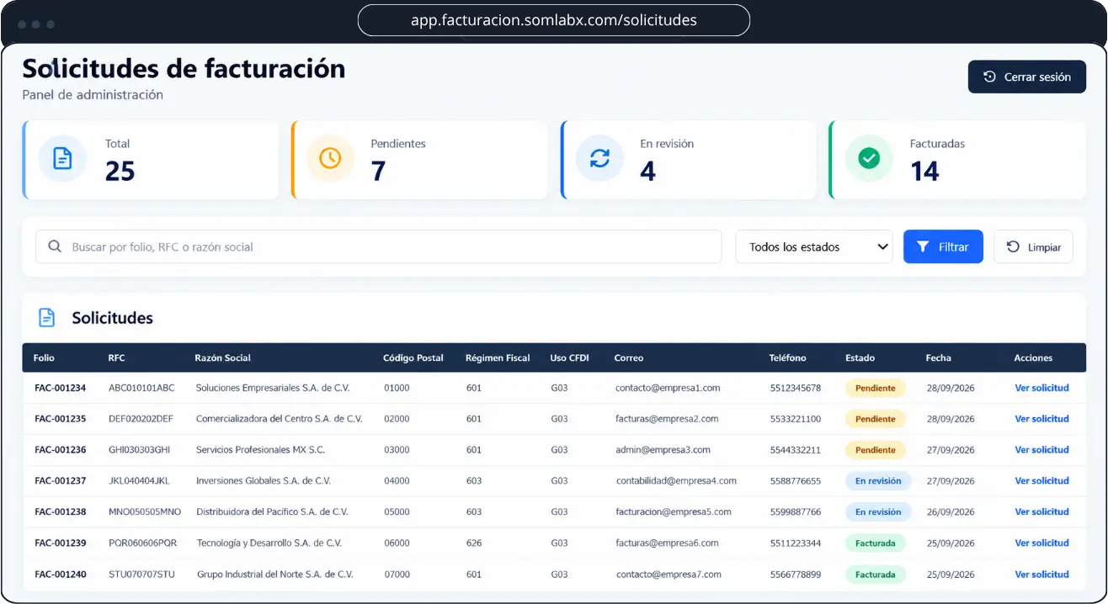Open Ver solicitud for FAC-001235
Screen dimensions: 1108x604
tap(1041, 419)
